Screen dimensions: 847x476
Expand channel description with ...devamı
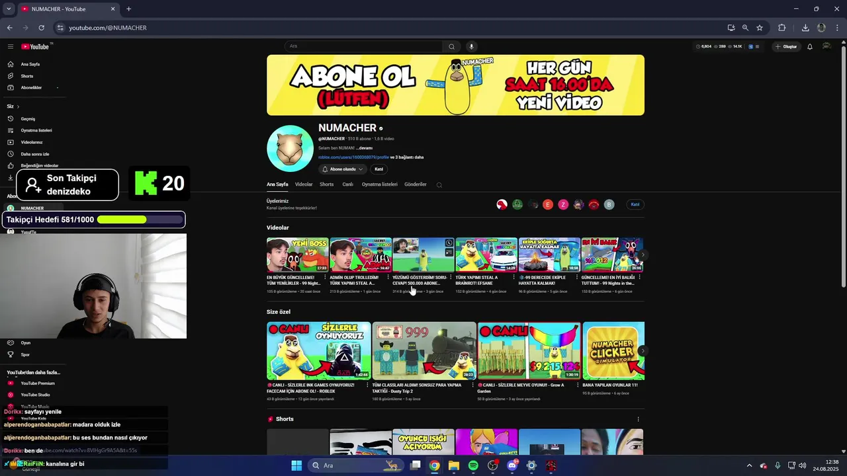point(364,148)
